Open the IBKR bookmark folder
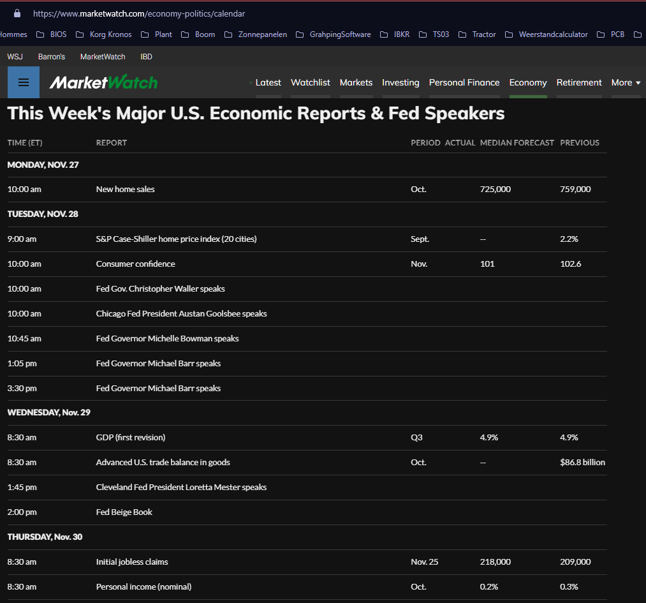Screen dimensions: 646x603 tap(395, 34)
